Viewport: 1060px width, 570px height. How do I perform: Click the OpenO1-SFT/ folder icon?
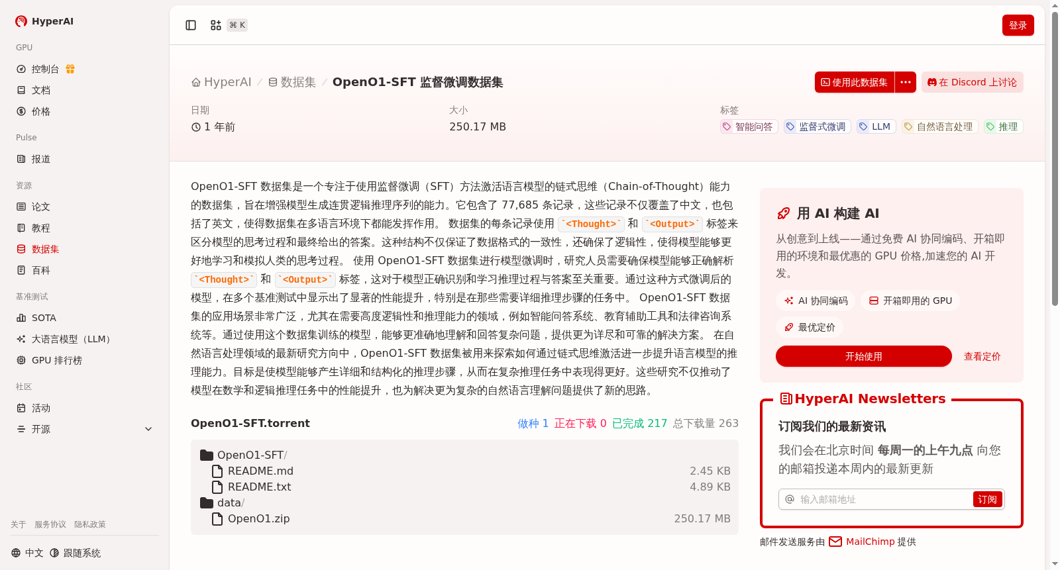tap(207, 455)
